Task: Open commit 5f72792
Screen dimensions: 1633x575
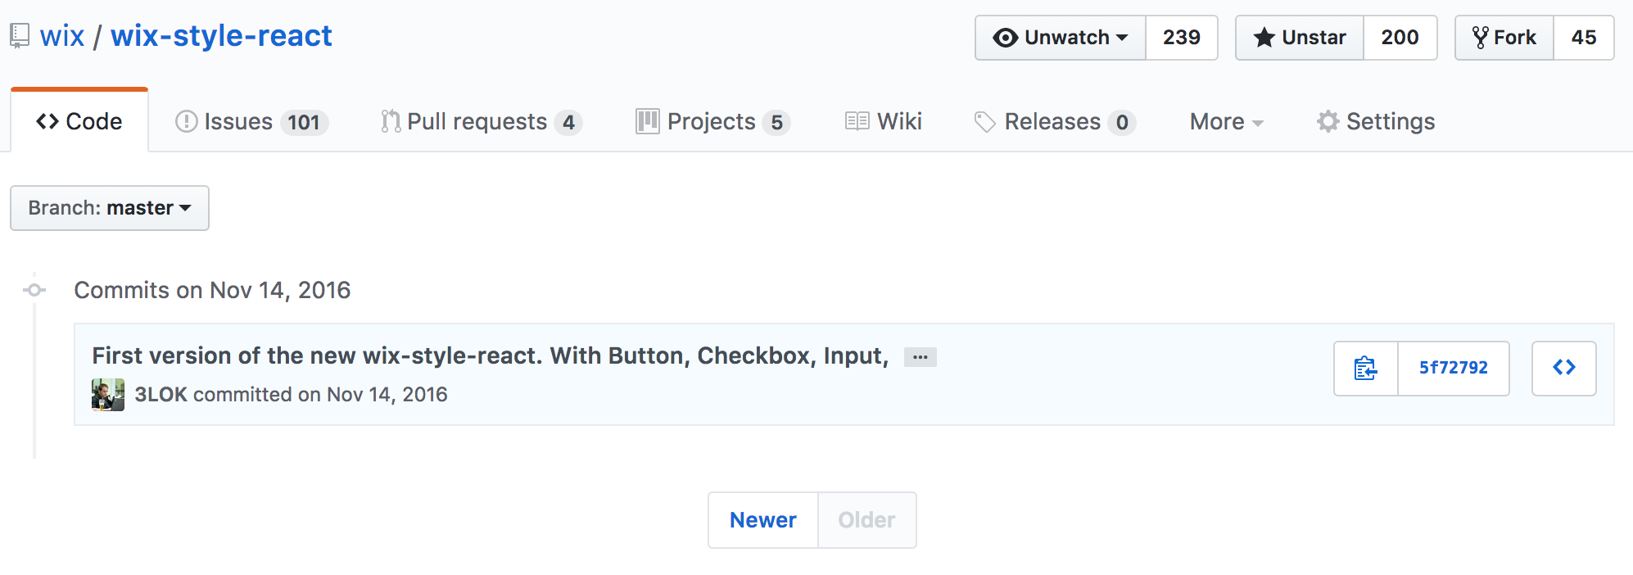Action: coord(1454,369)
